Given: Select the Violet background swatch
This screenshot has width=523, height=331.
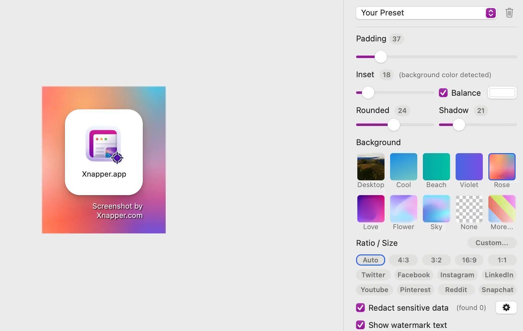Looking at the screenshot, I should [x=469, y=167].
